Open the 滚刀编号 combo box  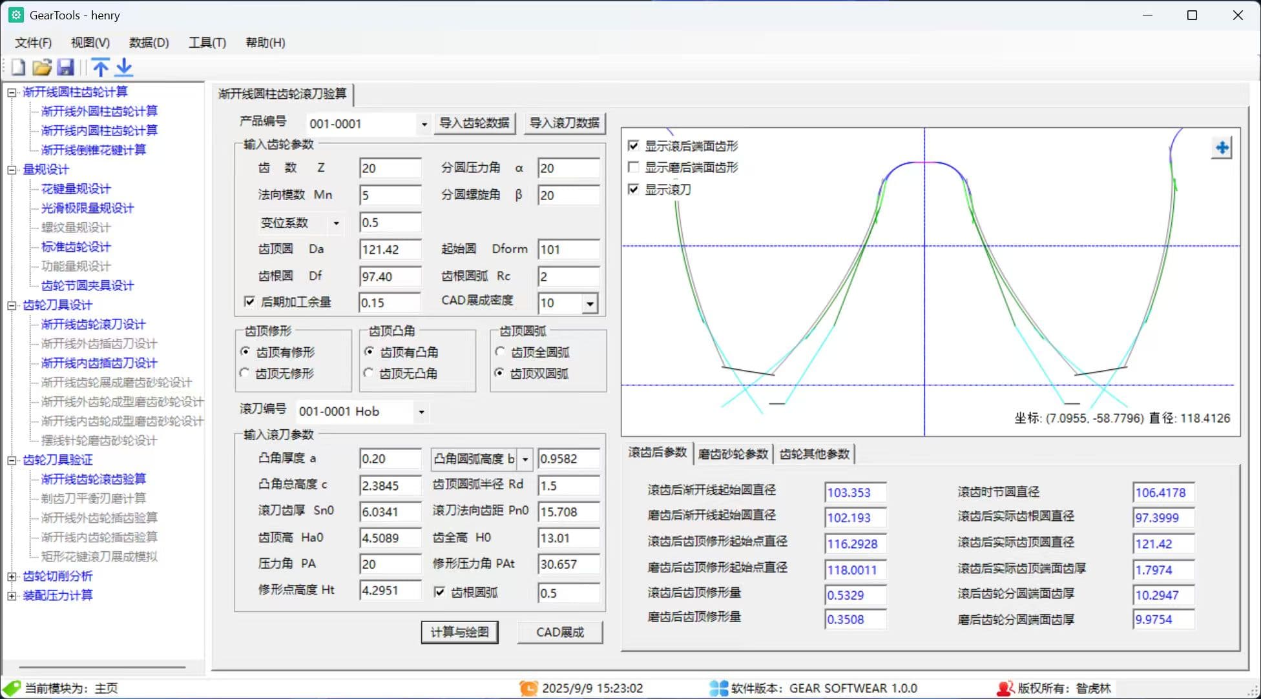pos(422,412)
